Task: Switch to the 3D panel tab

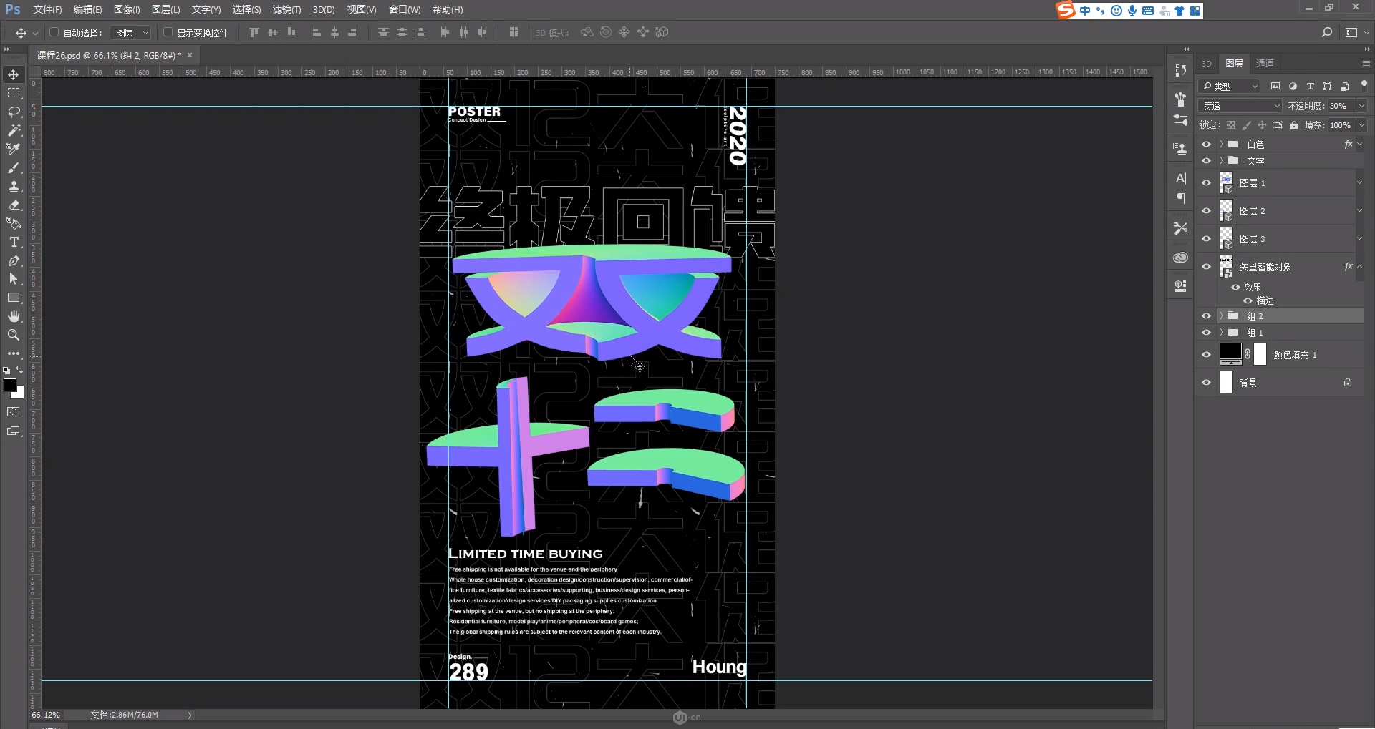Action: click(x=1207, y=63)
